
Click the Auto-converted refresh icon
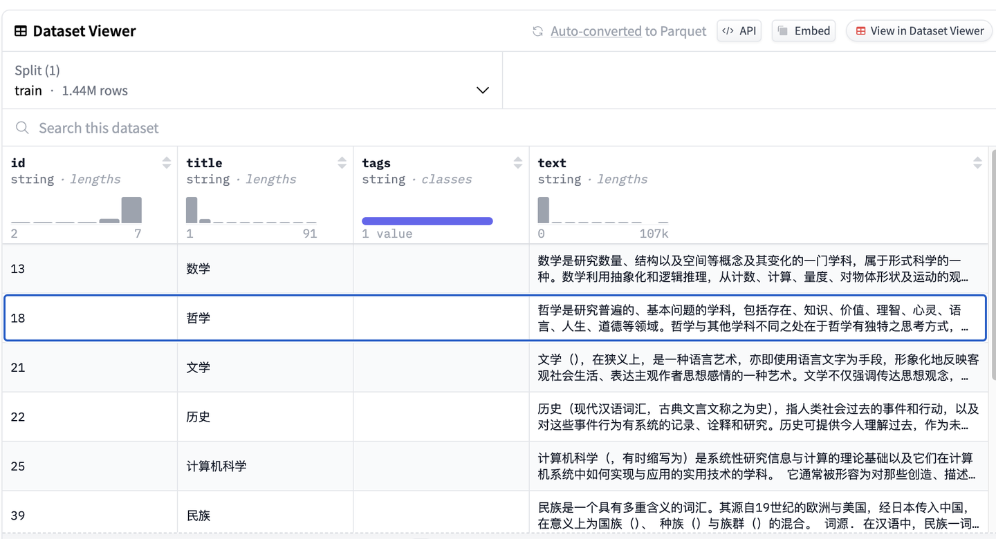(537, 31)
